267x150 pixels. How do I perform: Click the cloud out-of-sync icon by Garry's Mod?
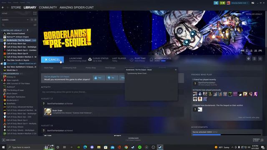click(2, 63)
